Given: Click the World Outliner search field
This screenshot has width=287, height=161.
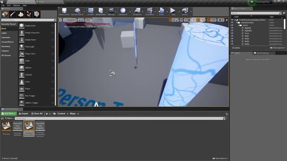Looking at the screenshot, I should click(256, 13).
